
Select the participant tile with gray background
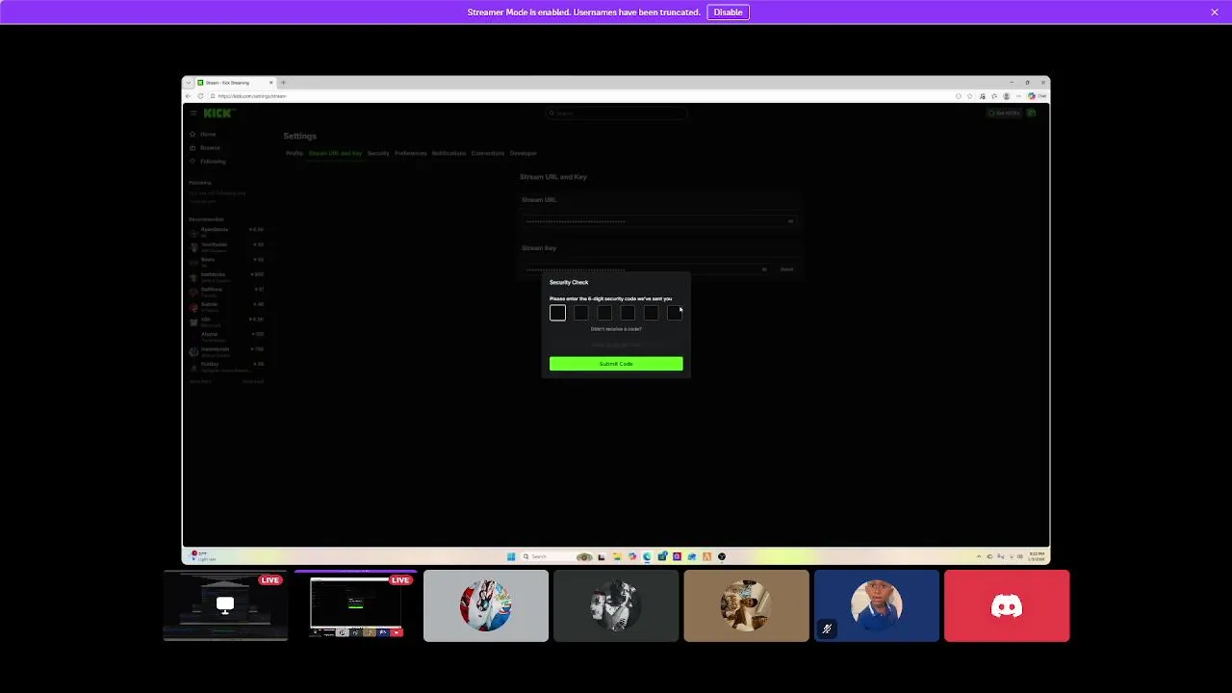pyautogui.click(x=486, y=605)
